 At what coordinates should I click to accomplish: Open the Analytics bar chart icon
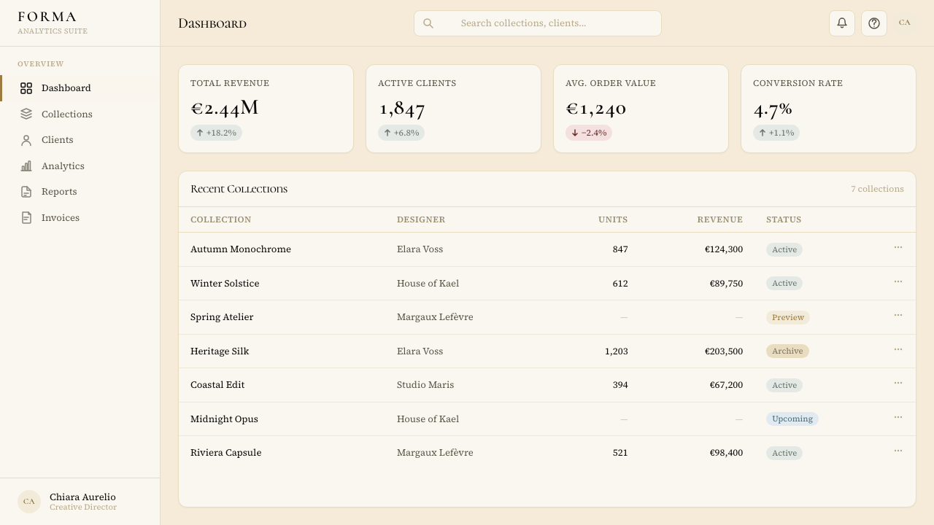click(x=26, y=166)
